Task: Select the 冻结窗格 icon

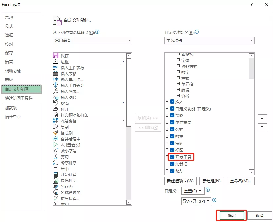Action: pos(55,121)
